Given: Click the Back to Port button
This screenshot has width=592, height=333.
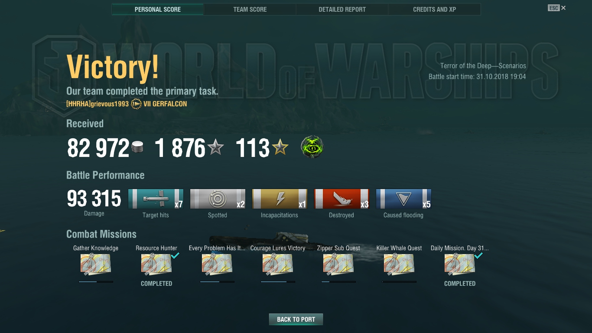Looking at the screenshot, I should point(296,319).
